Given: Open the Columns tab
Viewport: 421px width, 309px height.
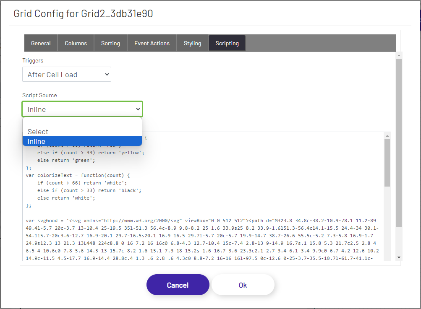Looking at the screenshot, I should click(76, 43).
